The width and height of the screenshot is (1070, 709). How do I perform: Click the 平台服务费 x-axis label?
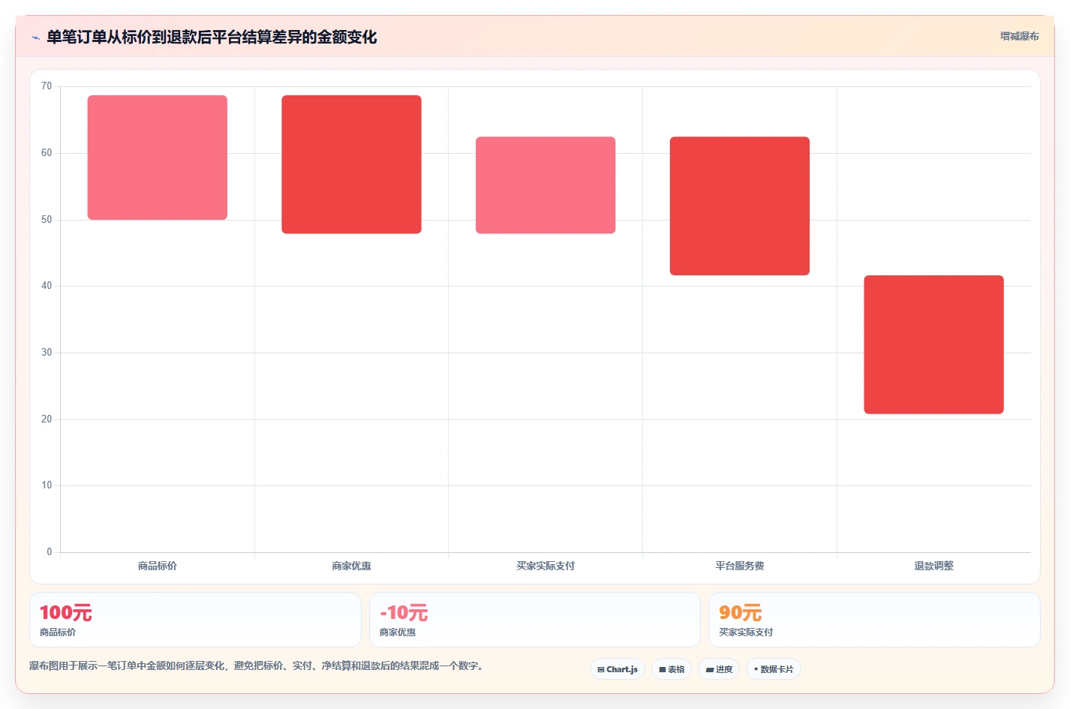[740, 566]
